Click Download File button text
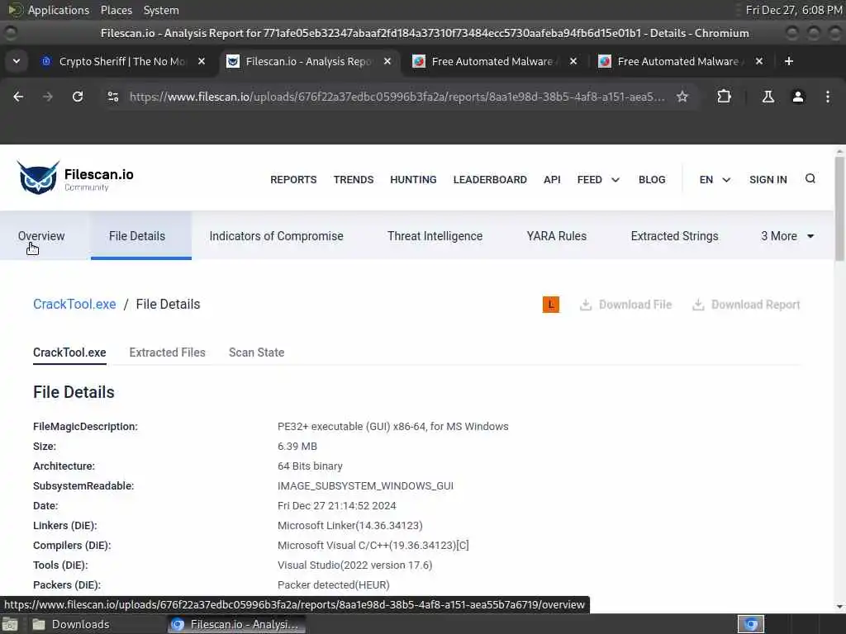This screenshot has width=846, height=634. click(635, 305)
